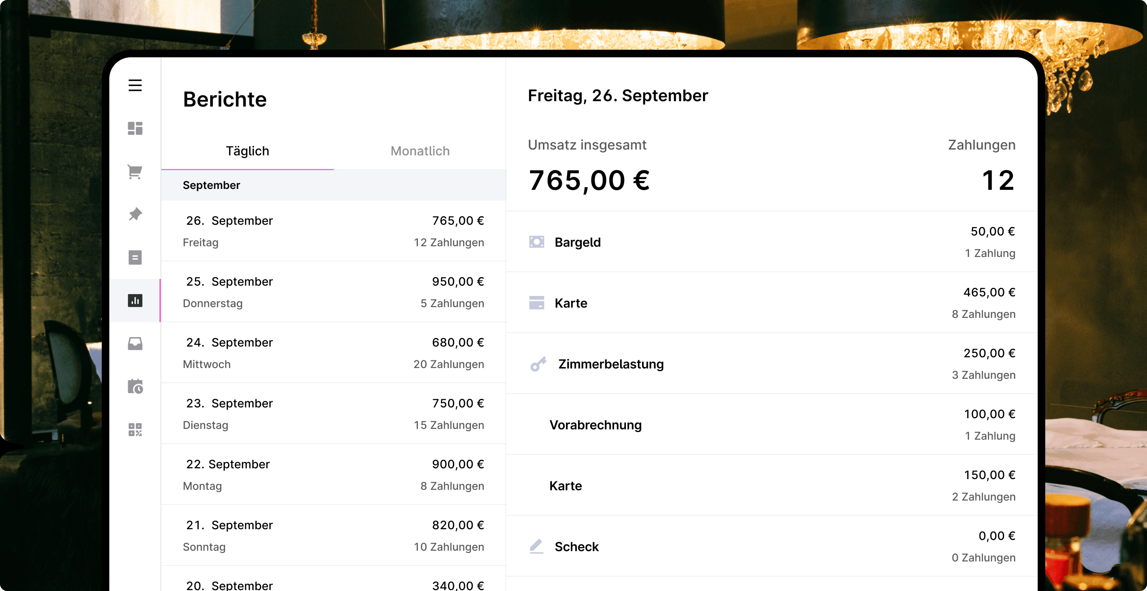The width and height of the screenshot is (1147, 591).
Task: Select the Vorabrechnung payment row
Action: [772, 424]
